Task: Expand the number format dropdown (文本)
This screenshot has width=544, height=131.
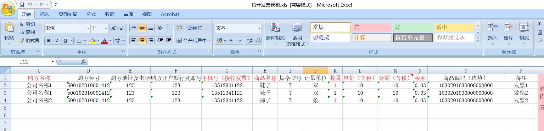Action: [259, 28]
